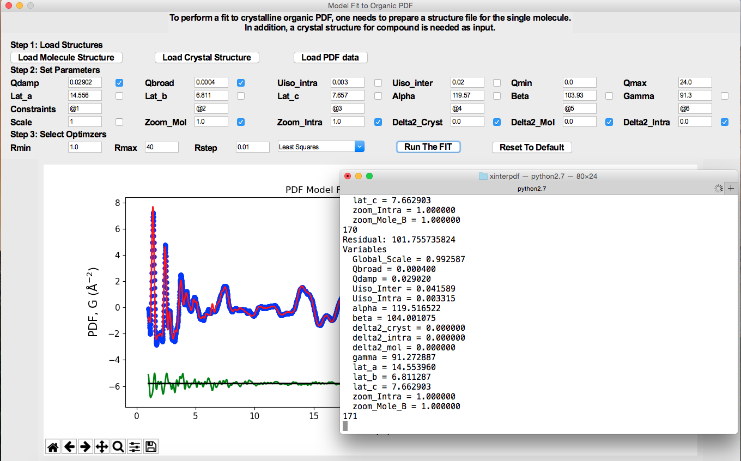Click the Uiso_Inter = 0.041589 terminal line

[404, 289]
